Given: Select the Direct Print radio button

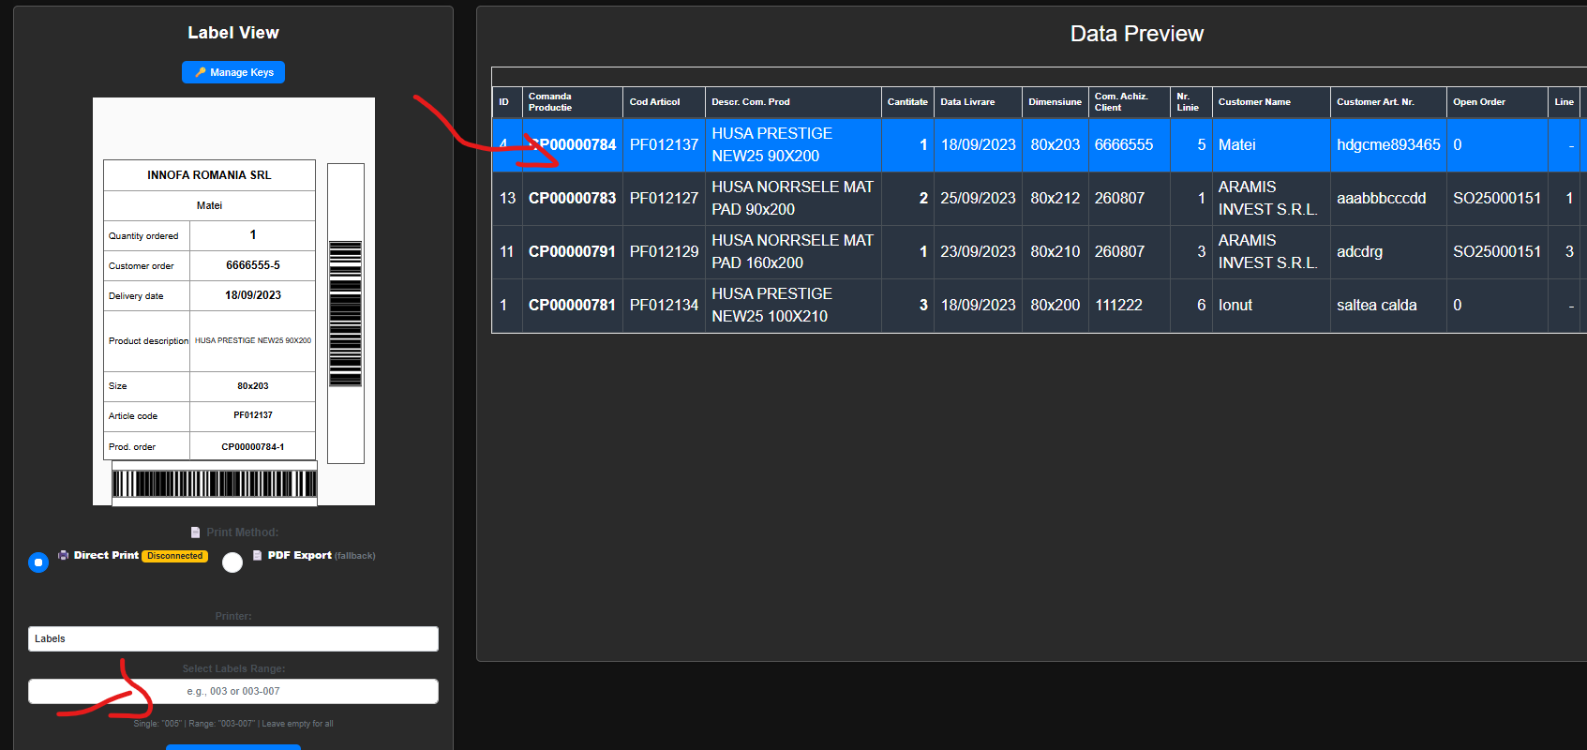Looking at the screenshot, I should 38,562.
